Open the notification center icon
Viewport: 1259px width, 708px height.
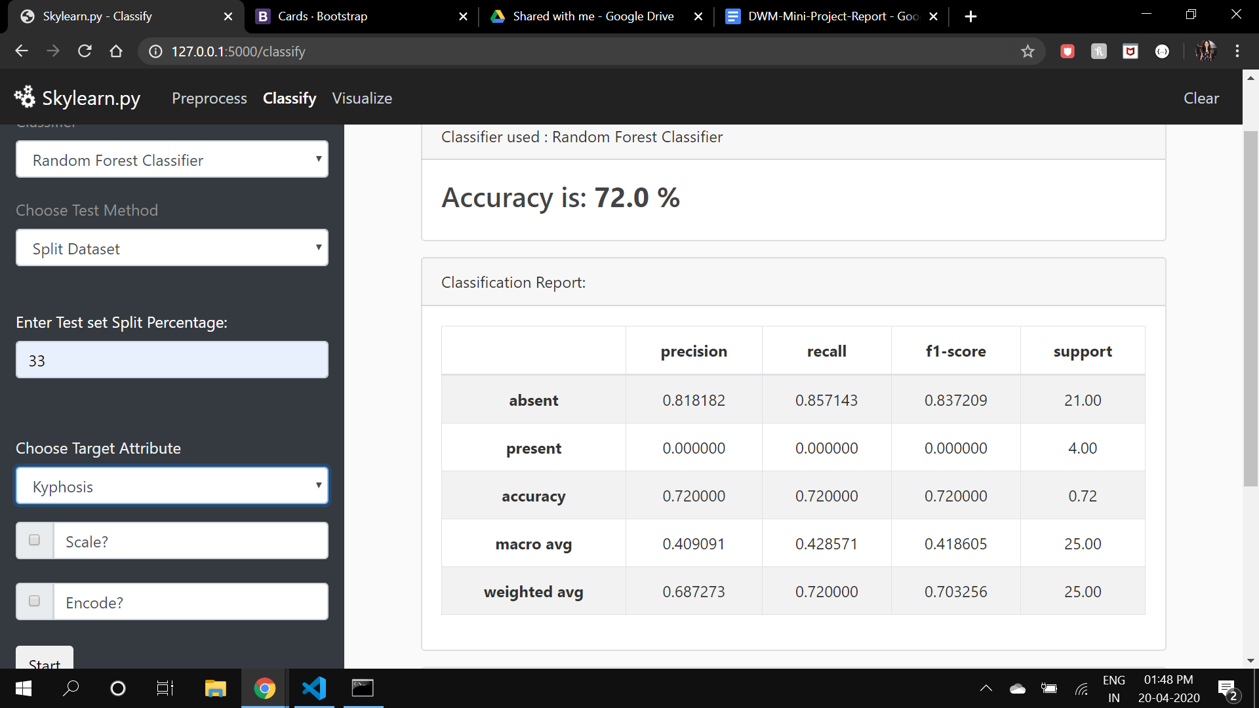pos(1228,689)
